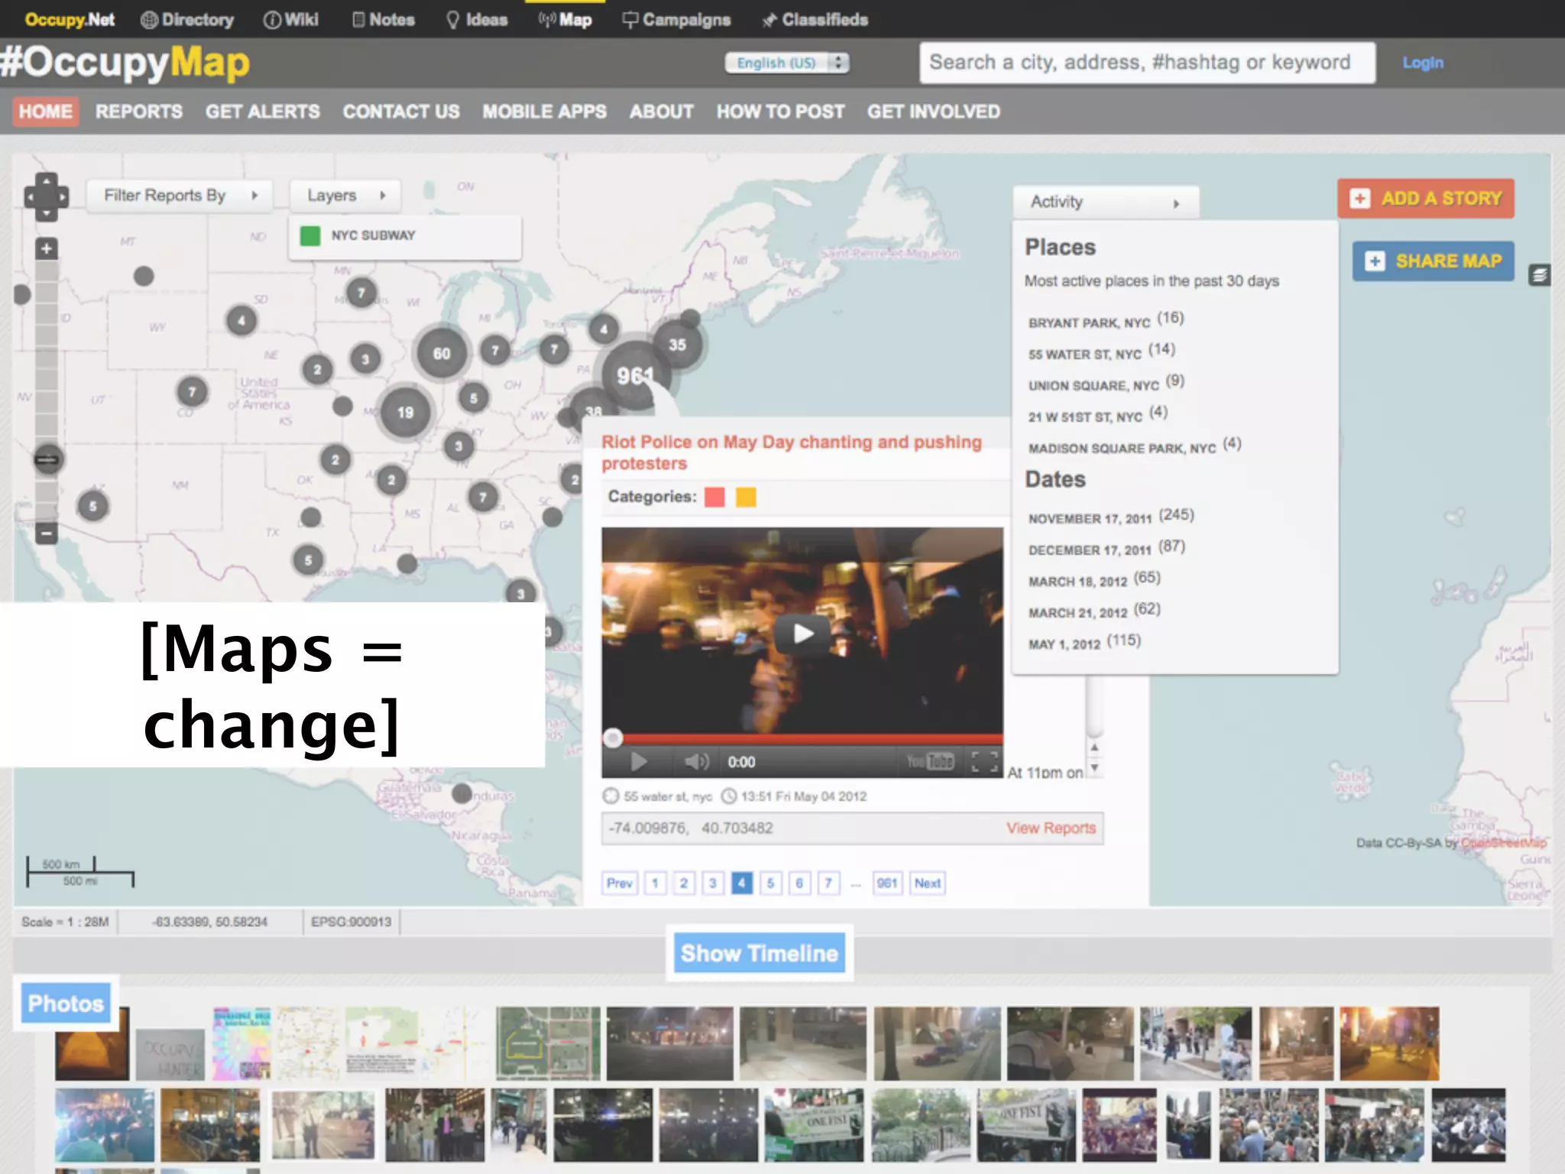Image resolution: width=1565 pixels, height=1174 pixels.
Task: Zoom in with the map plus button
Action: point(47,248)
